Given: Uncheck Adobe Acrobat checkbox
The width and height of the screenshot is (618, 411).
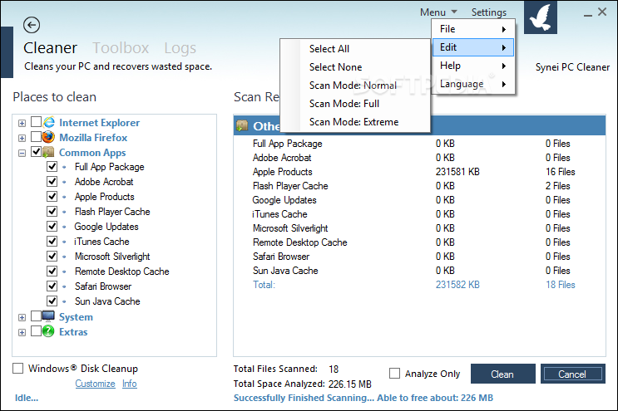Looking at the screenshot, I should point(52,181).
